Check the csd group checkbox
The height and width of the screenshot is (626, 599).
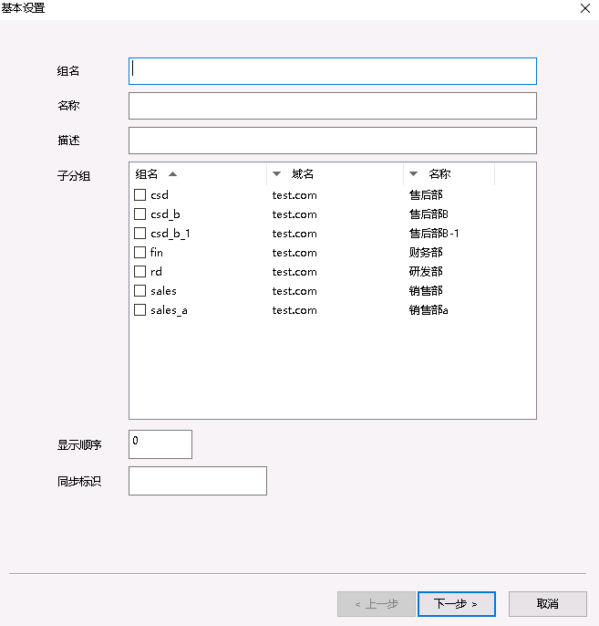coord(140,194)
